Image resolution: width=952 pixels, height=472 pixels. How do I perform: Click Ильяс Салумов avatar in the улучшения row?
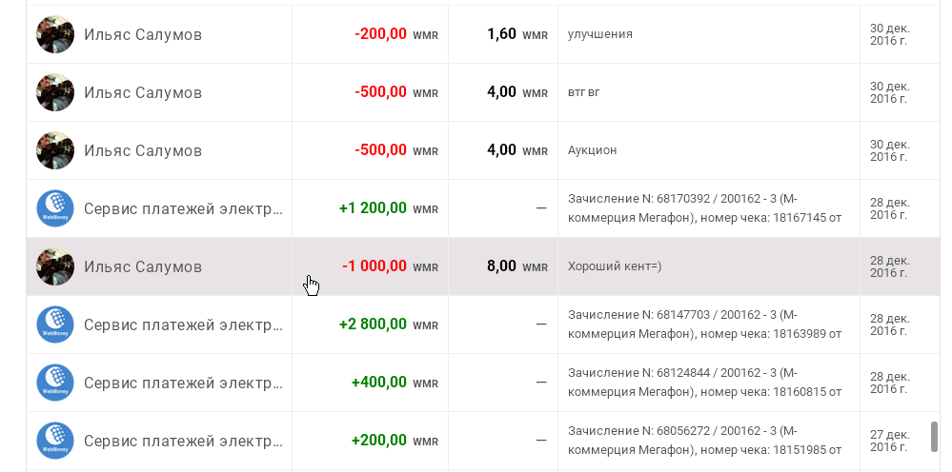coord(55,34)
